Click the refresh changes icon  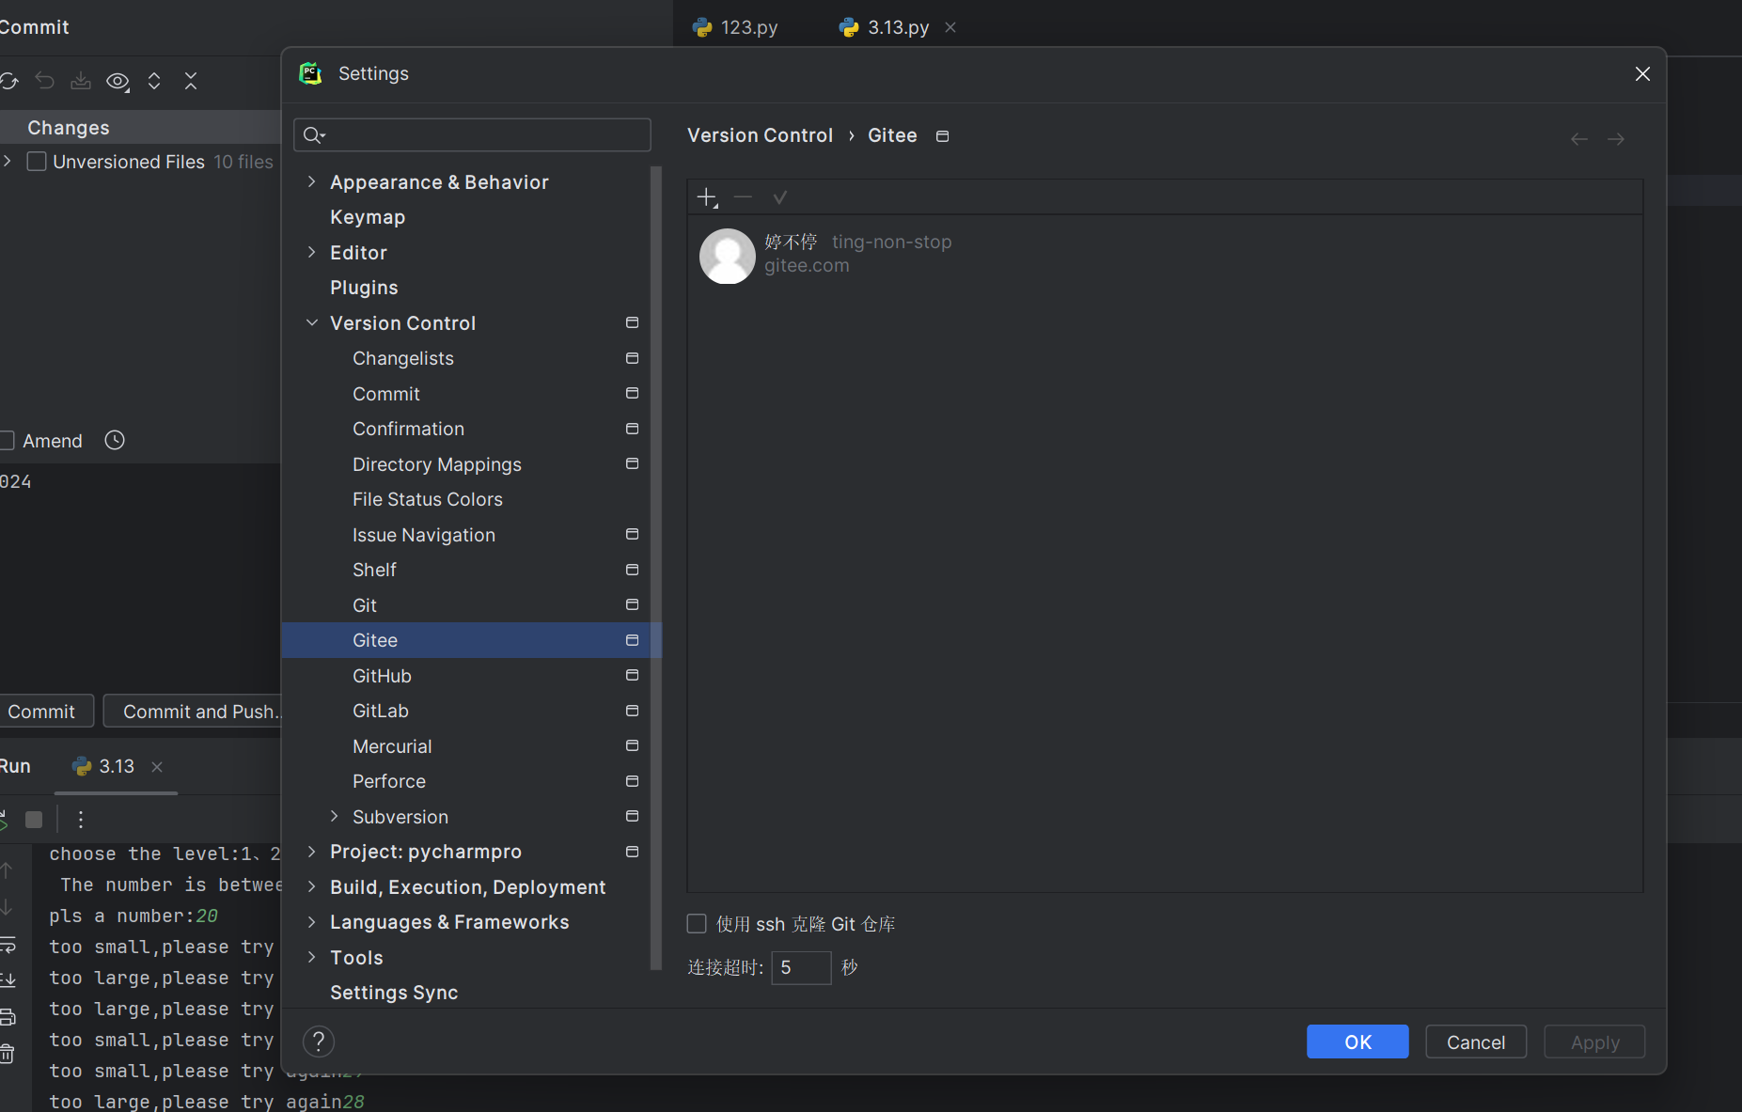9,81
